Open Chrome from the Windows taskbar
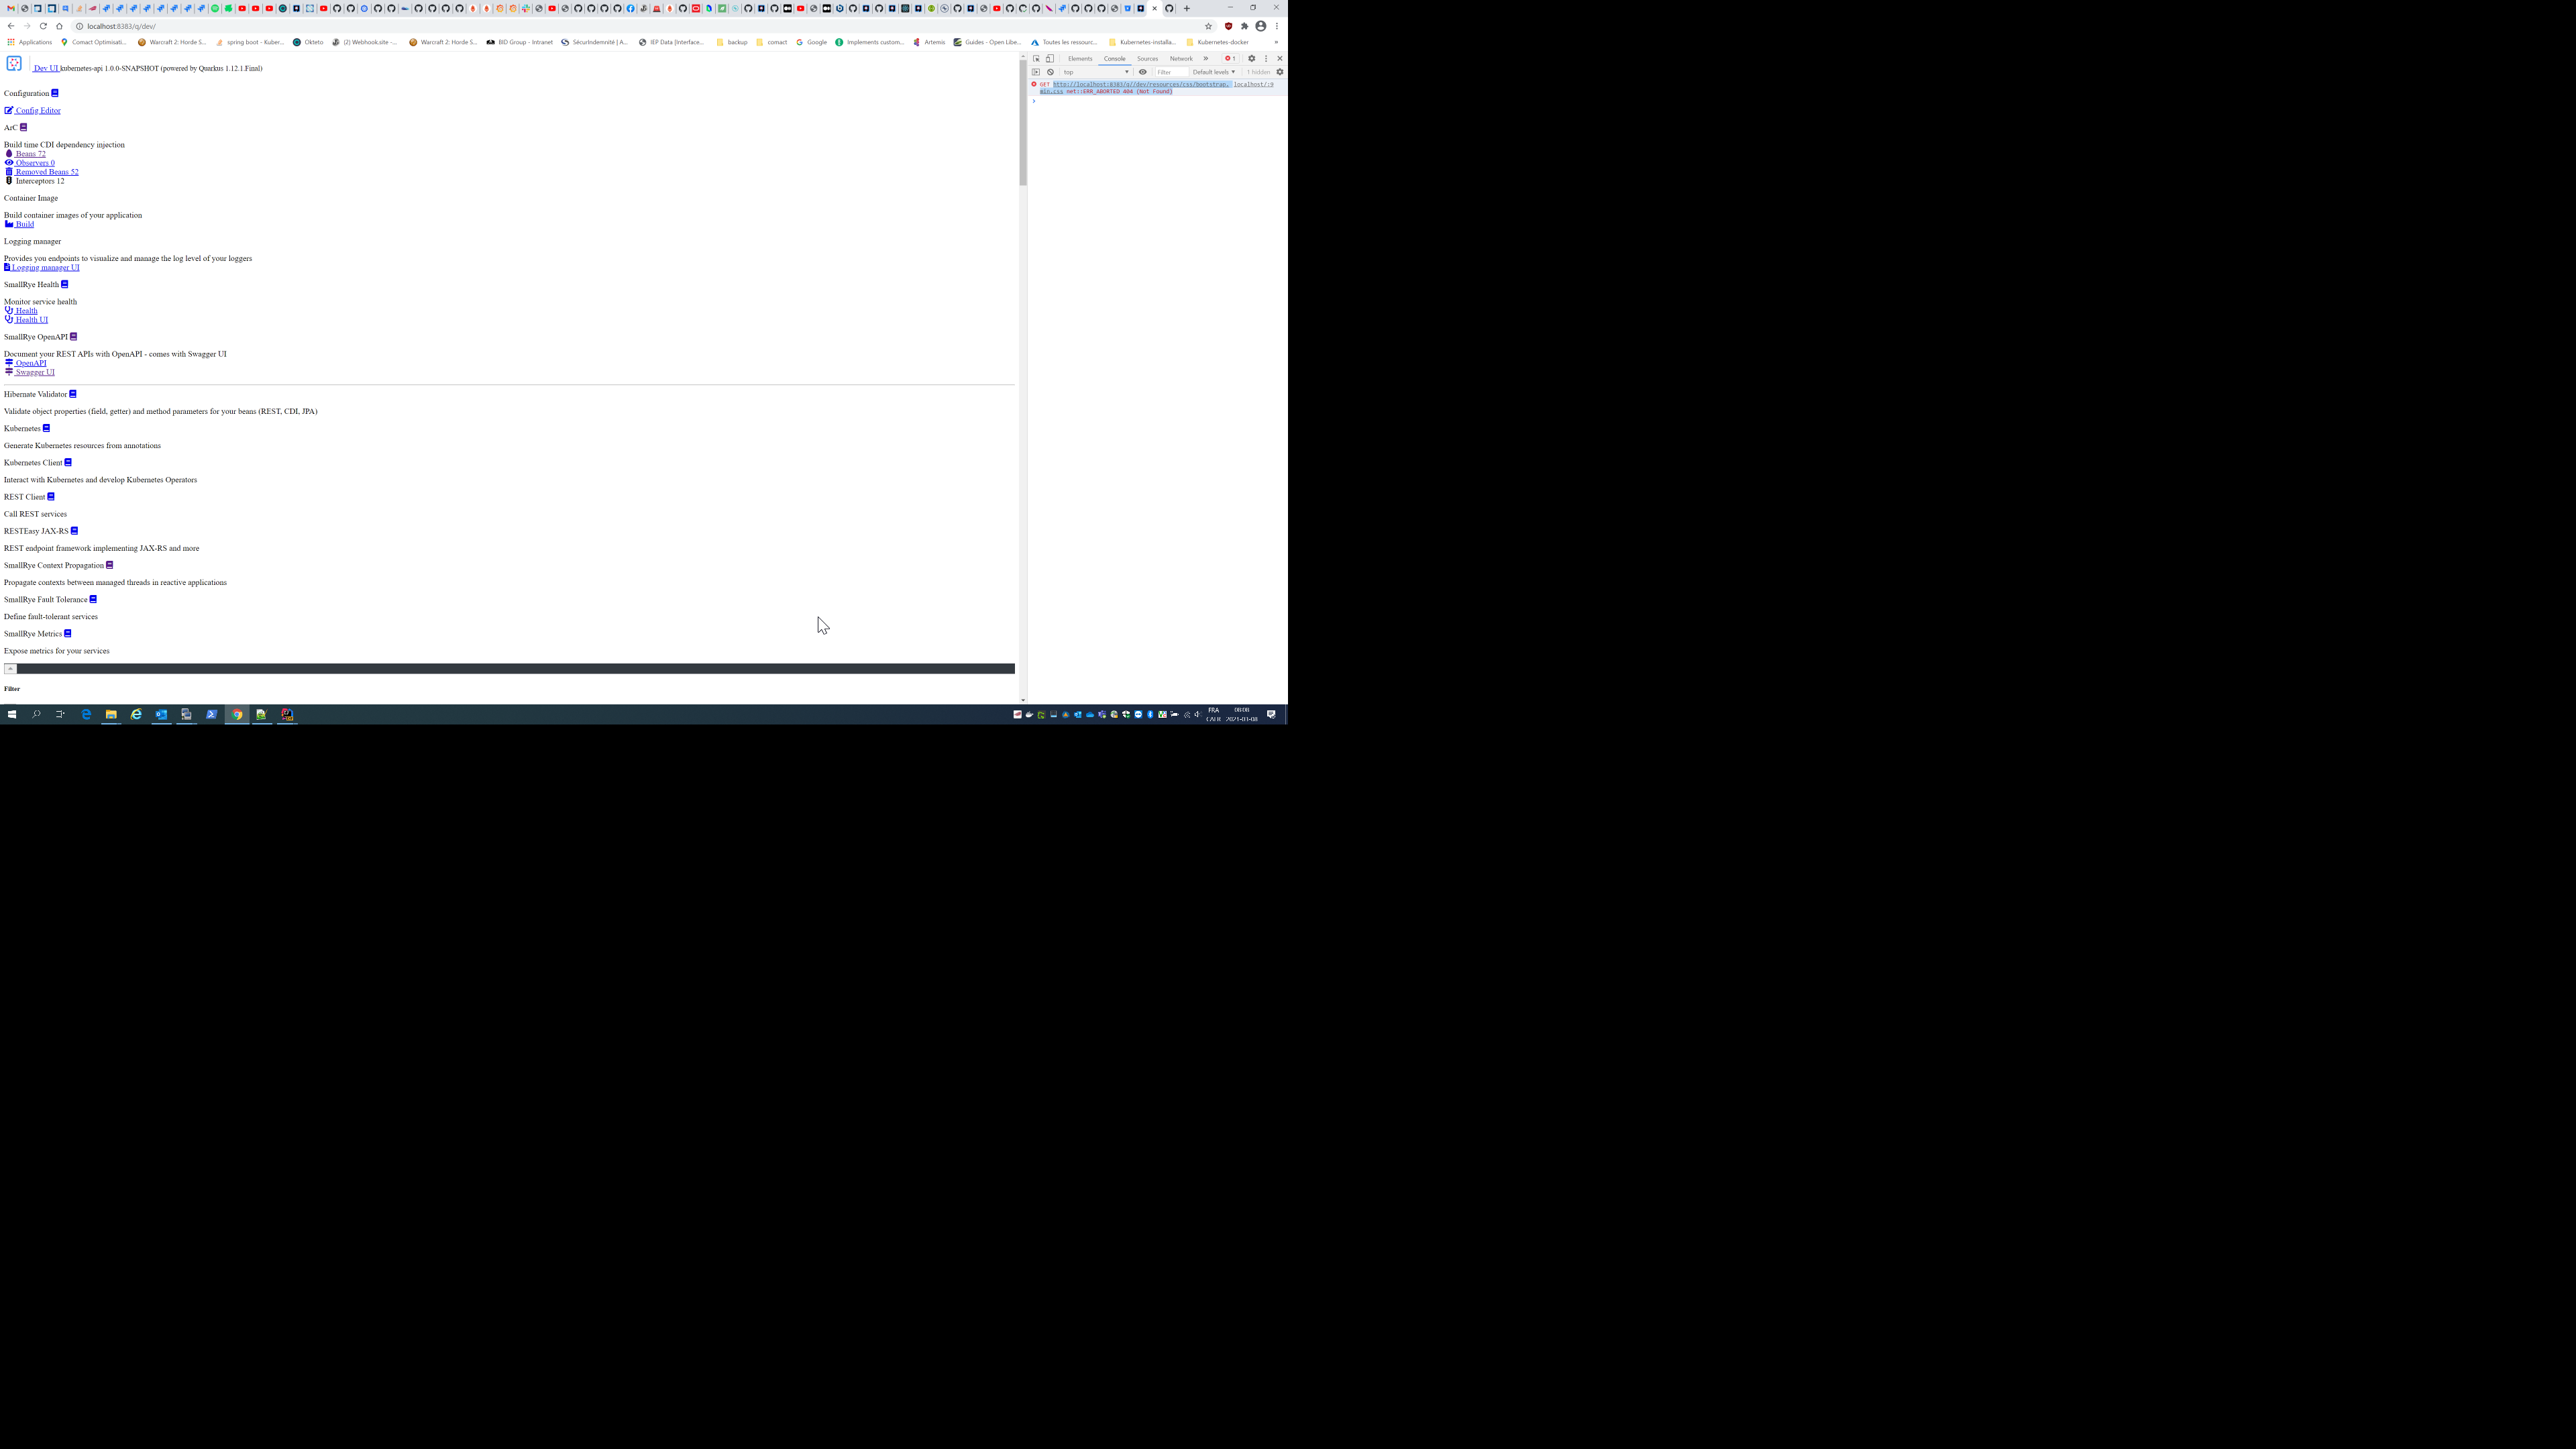The height and width of the screenshot is (1449, 2576). (237, 714)
